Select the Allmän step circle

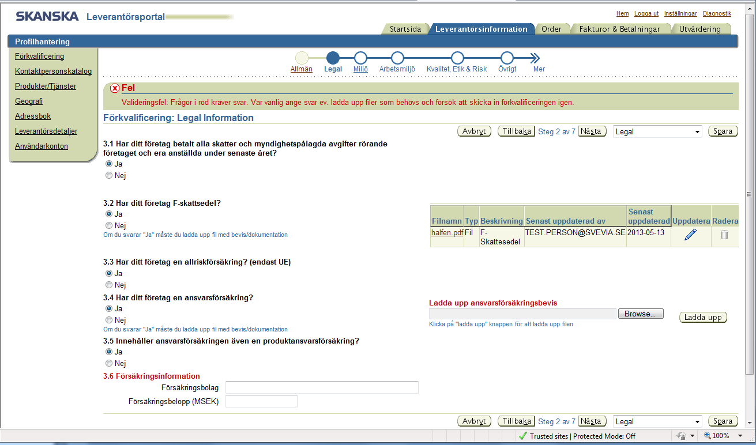pos(302,58)
